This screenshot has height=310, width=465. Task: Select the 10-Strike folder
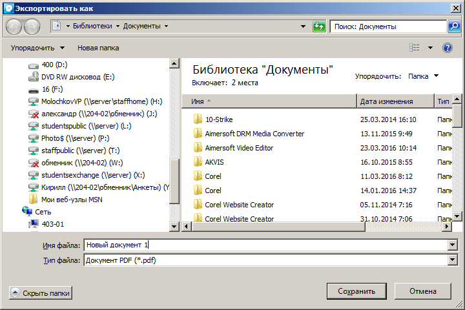pyautogui.click(x=218, y=119)
